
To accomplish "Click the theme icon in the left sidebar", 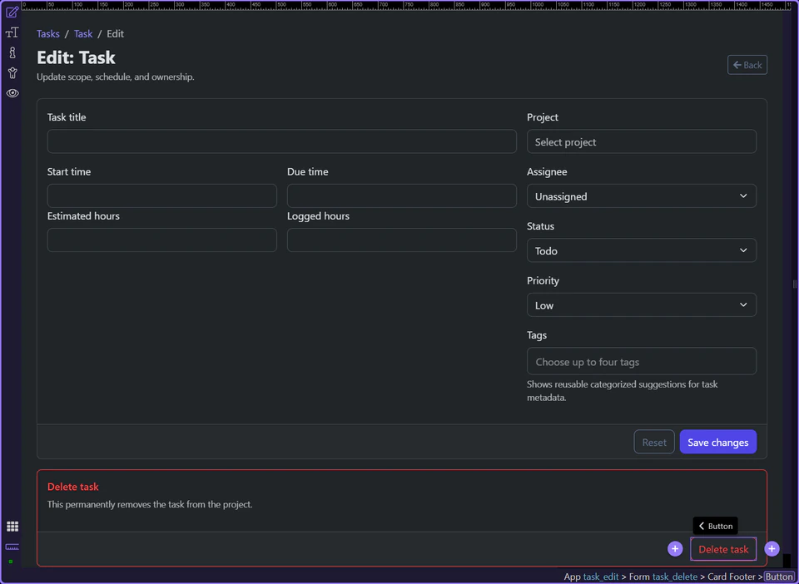I will pos(12,72).
